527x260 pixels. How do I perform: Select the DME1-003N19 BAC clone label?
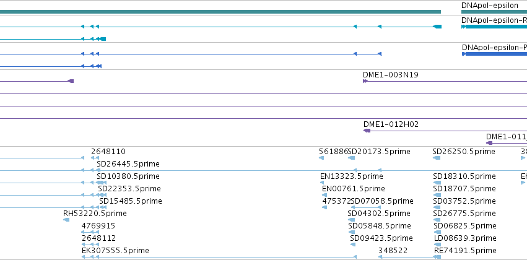pos(391,75)
